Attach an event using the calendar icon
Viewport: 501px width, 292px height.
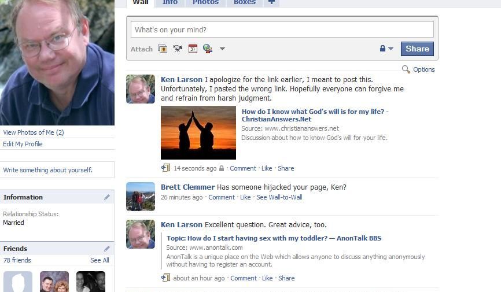point(193,49)
